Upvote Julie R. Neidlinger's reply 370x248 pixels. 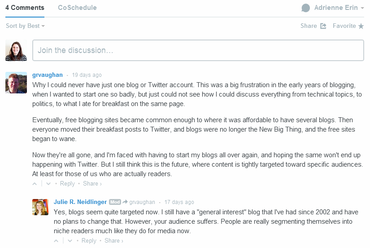coord(57,241)
